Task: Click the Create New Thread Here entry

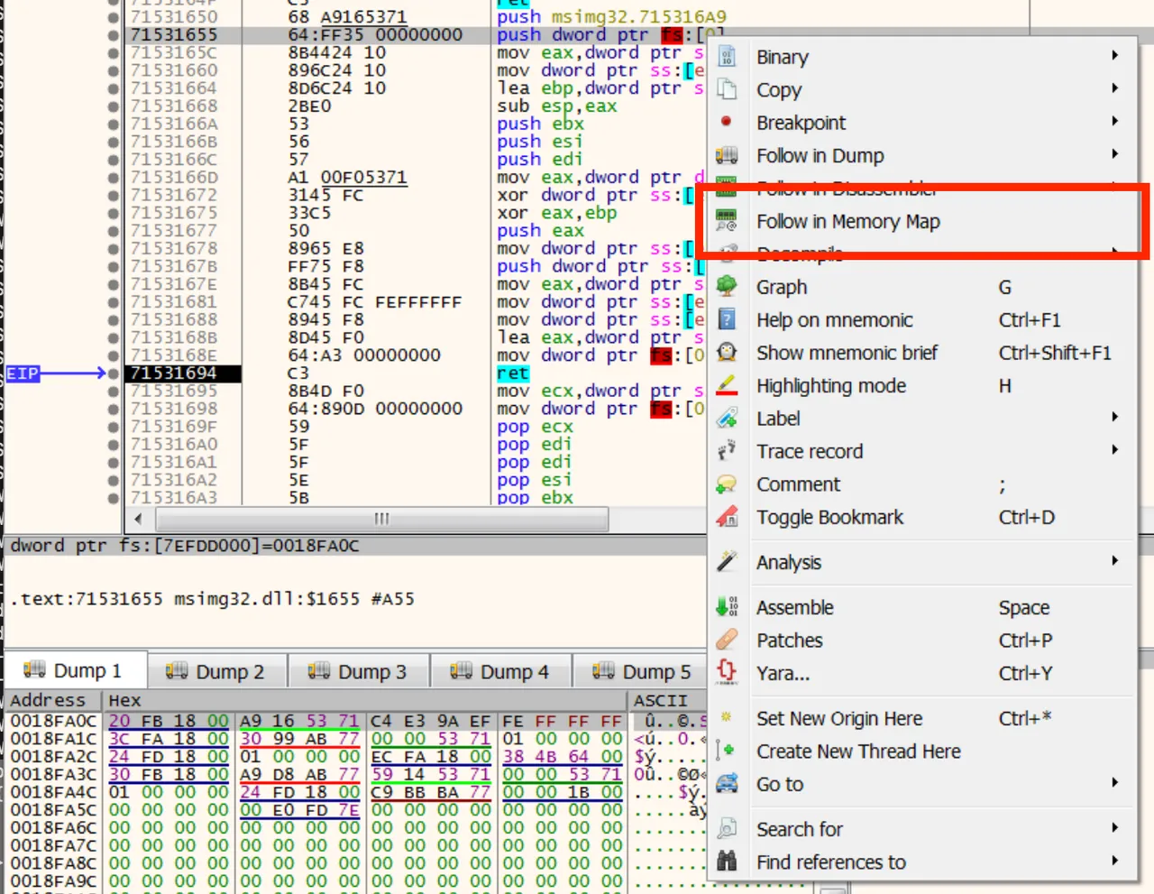Action: tap(920, 751)
